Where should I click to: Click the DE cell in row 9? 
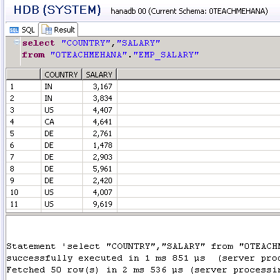pyautogui.click(x=62, y=180)
